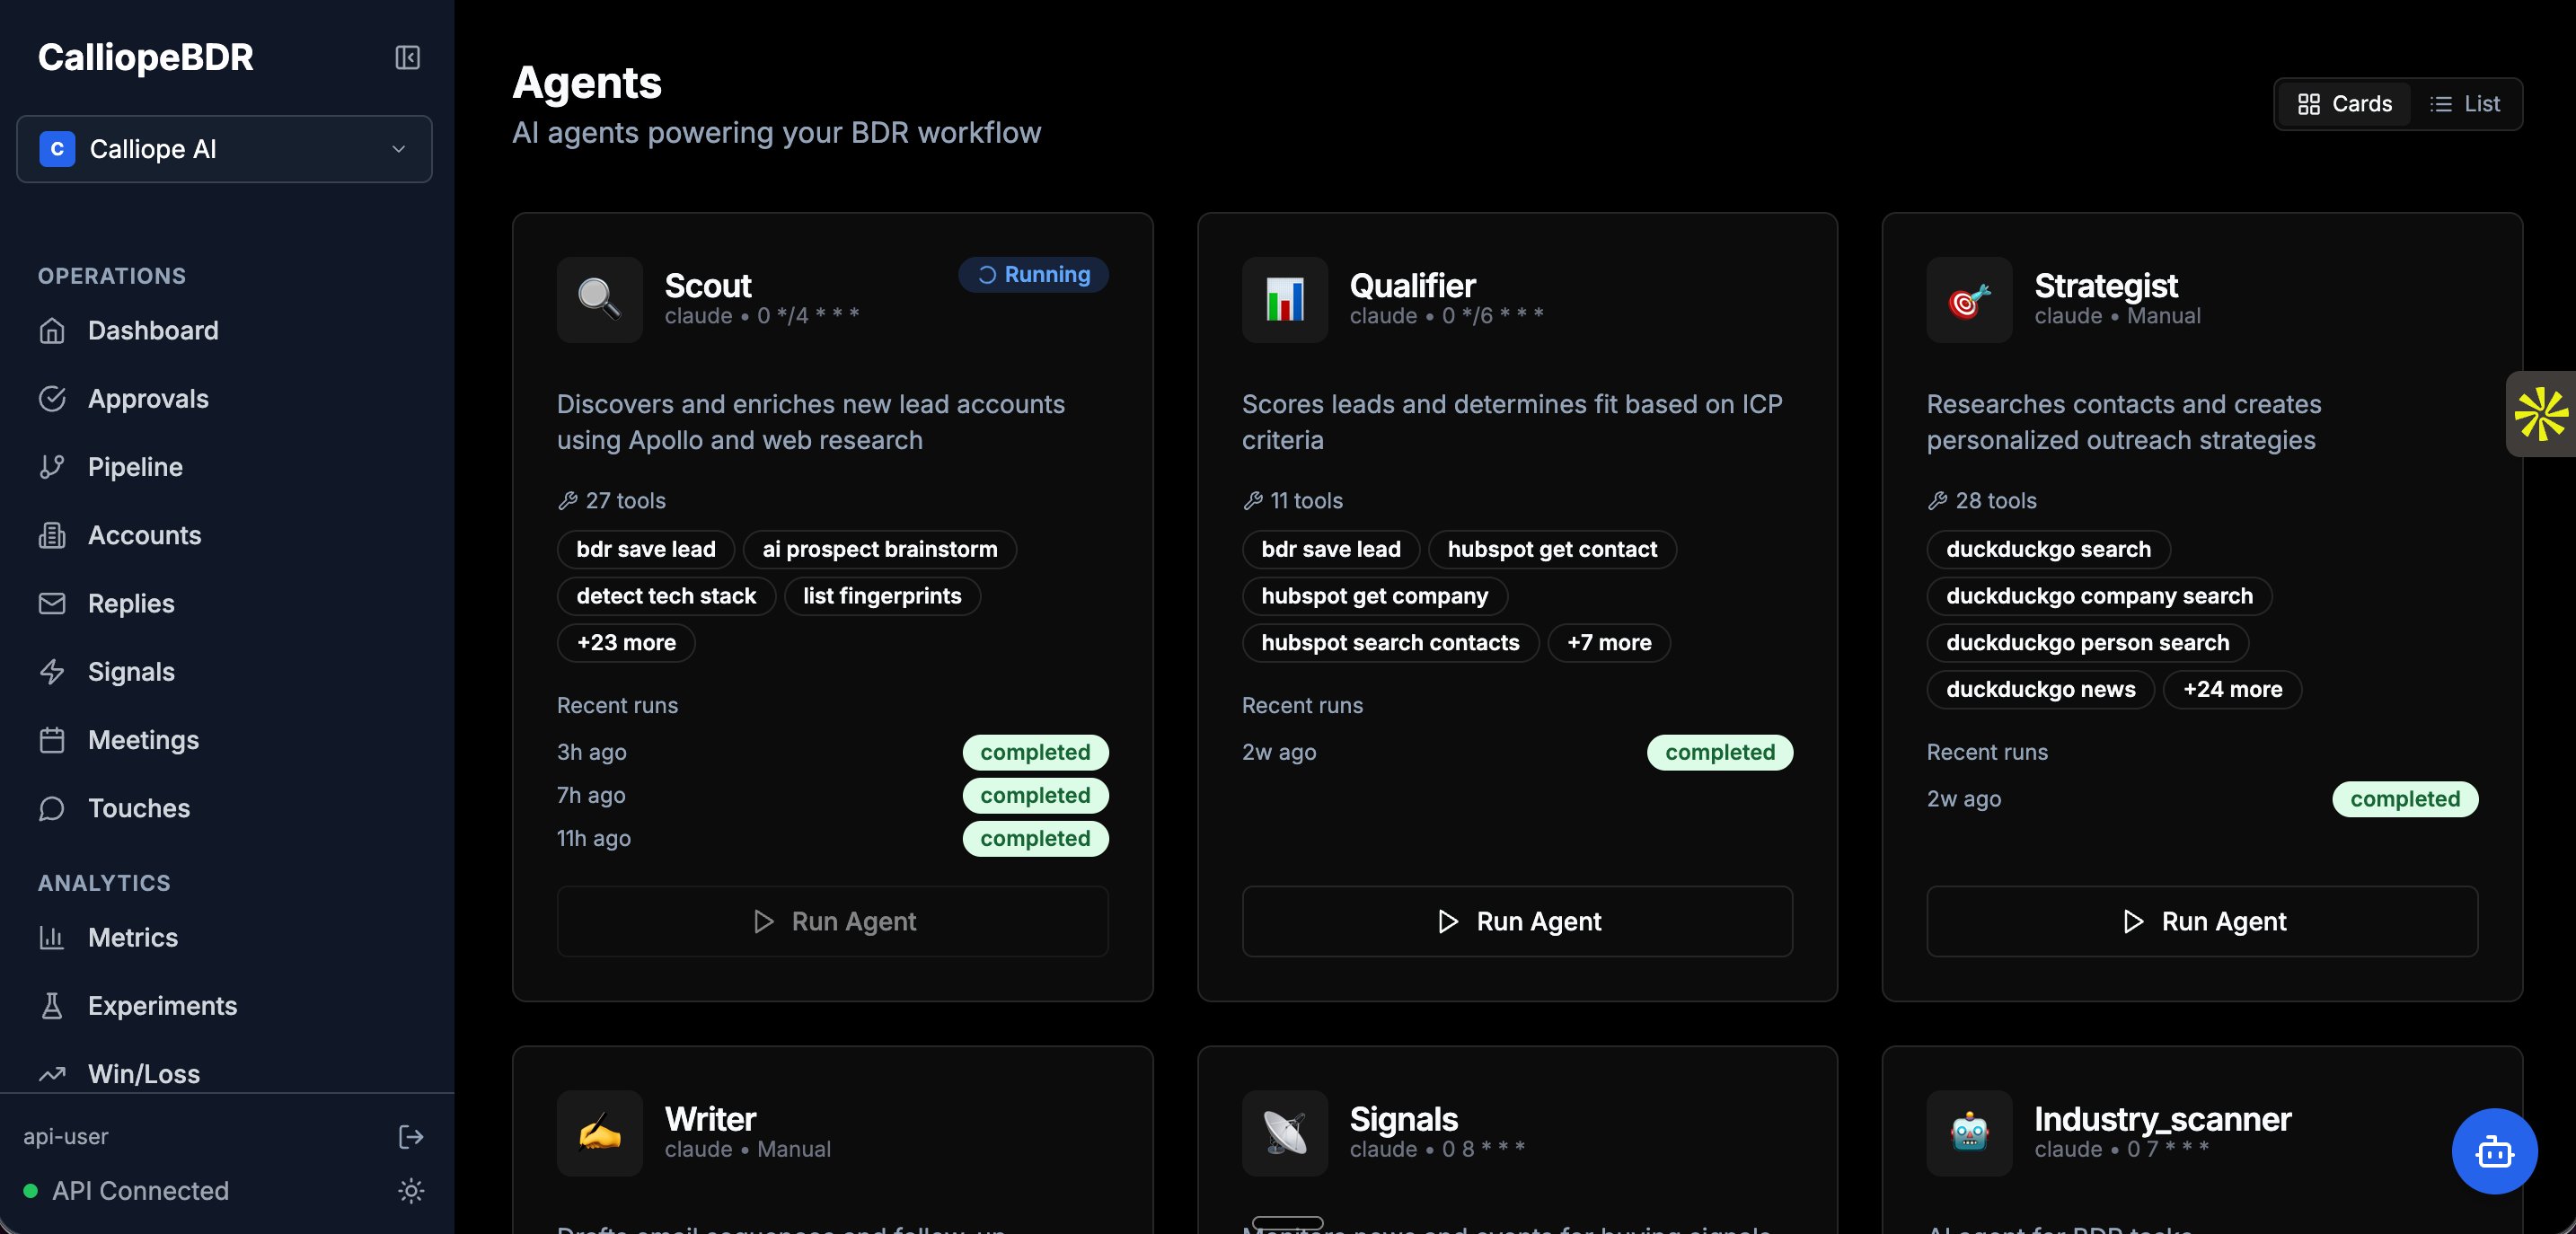This screenshot has height=1234, width=2576.
Task: Open Meetings page
Action: 143,740
